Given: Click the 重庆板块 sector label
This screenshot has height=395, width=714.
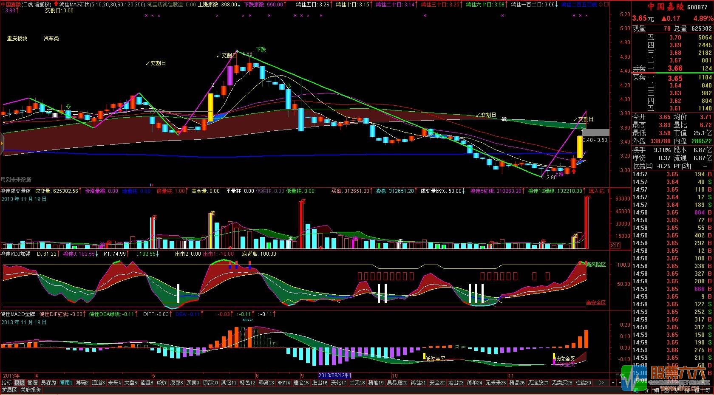Looking at the screenshot, I should pyautogui.click(x=17, y=38).
